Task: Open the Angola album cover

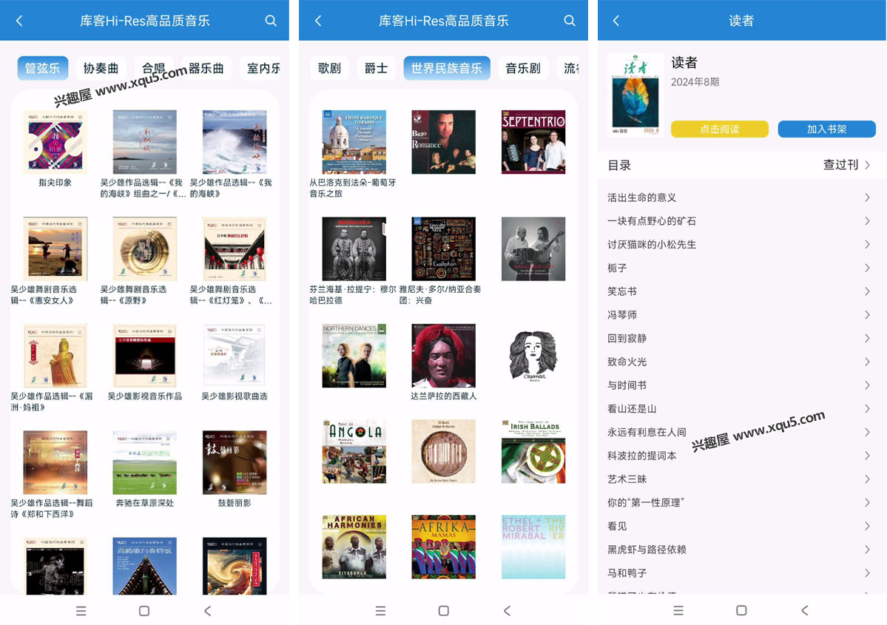Action: click(354, 451)
